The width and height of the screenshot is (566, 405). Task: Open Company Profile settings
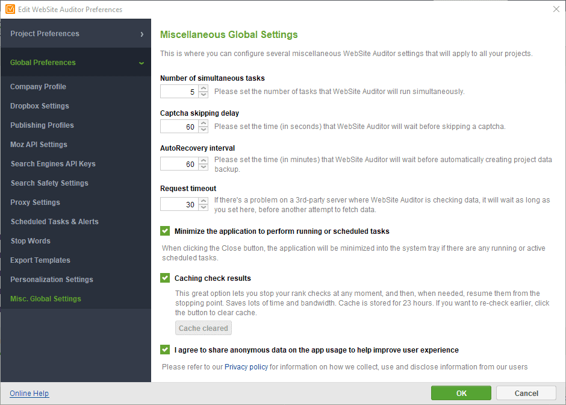coord(38,87)
